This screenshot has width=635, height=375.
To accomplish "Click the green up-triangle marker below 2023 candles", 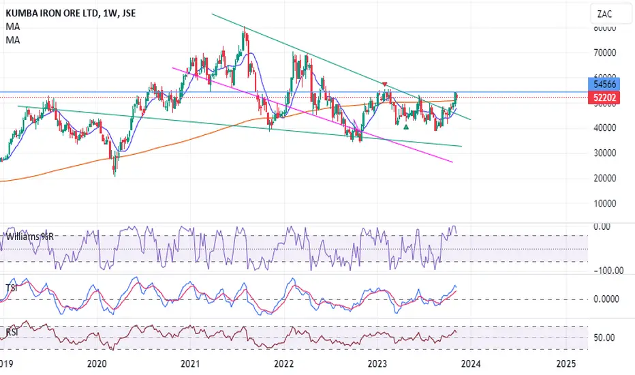I will (x=406, y=127).
